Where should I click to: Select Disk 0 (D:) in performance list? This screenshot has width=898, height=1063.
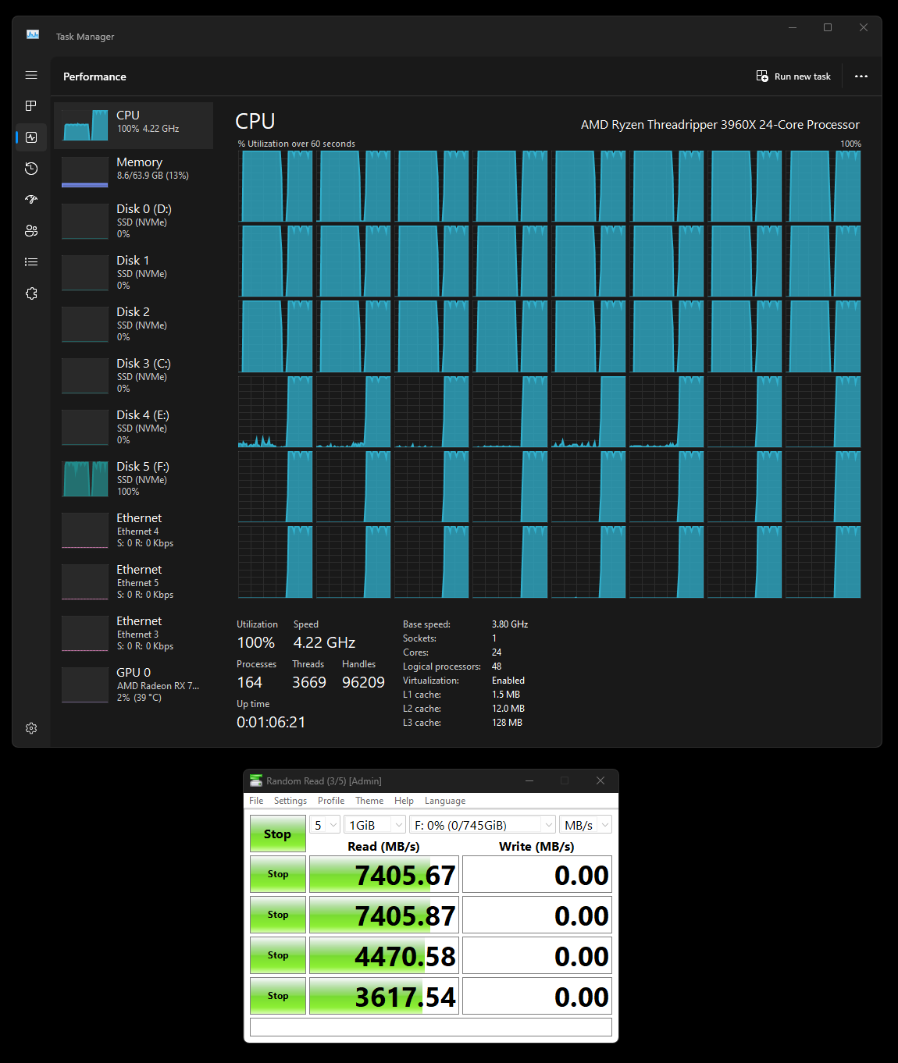point(134,222)
